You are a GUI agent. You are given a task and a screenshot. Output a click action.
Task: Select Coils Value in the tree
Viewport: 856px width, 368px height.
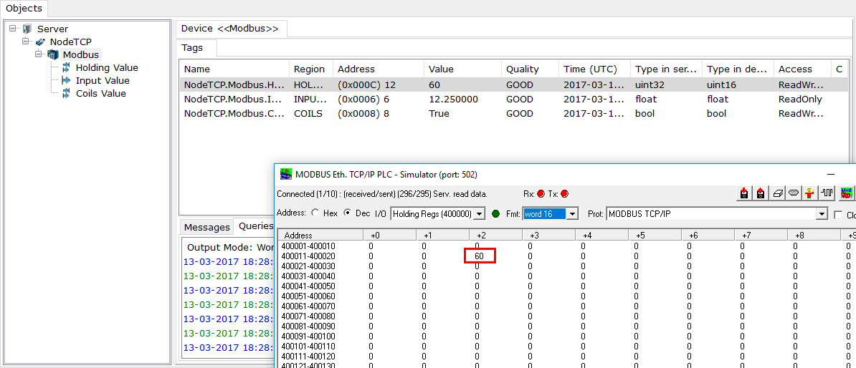[x=101, y=93]
